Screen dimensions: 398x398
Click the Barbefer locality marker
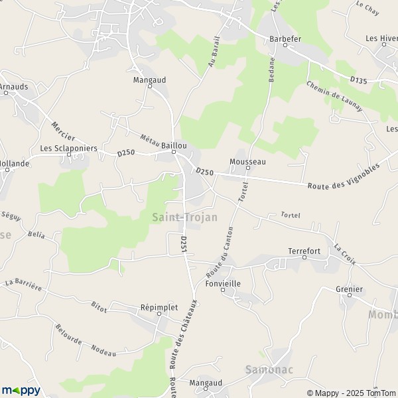(285, 45)
